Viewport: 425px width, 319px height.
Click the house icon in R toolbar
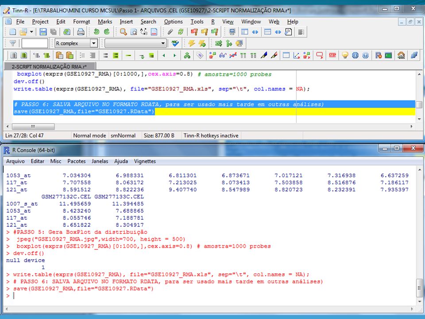point(401,55)
